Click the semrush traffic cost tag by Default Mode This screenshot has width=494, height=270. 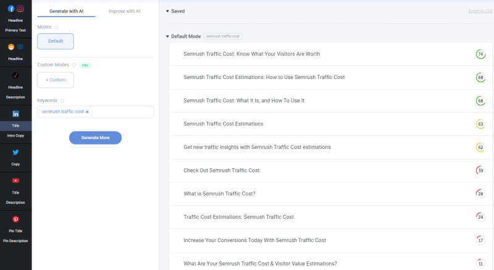(x=223, y=36)
